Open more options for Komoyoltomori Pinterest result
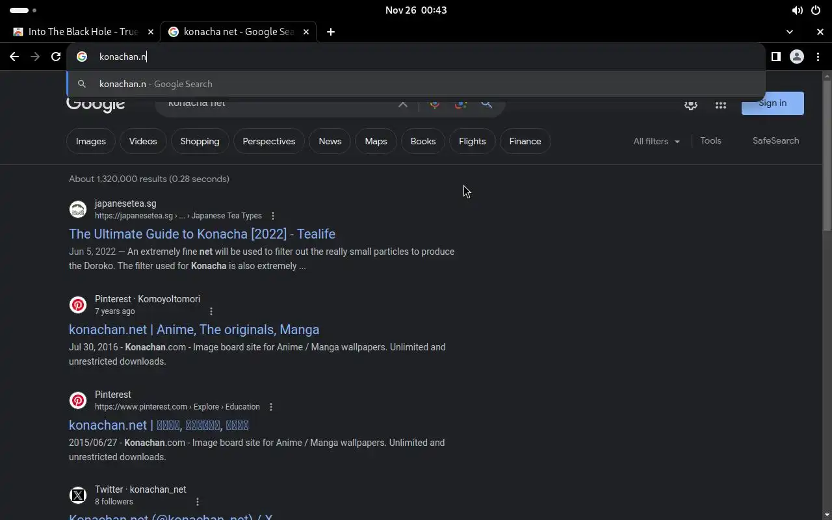The width and height of the screenshot is (832, 520). (x=211, y=311)
